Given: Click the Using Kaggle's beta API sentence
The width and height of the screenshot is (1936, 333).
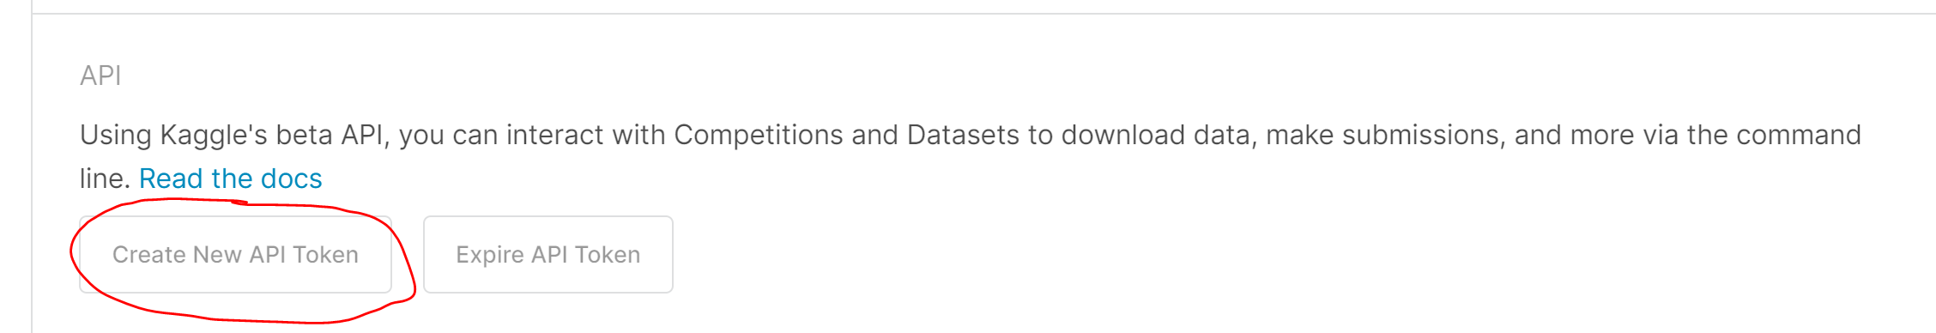Looking at the screenshot, I should 971,156.
